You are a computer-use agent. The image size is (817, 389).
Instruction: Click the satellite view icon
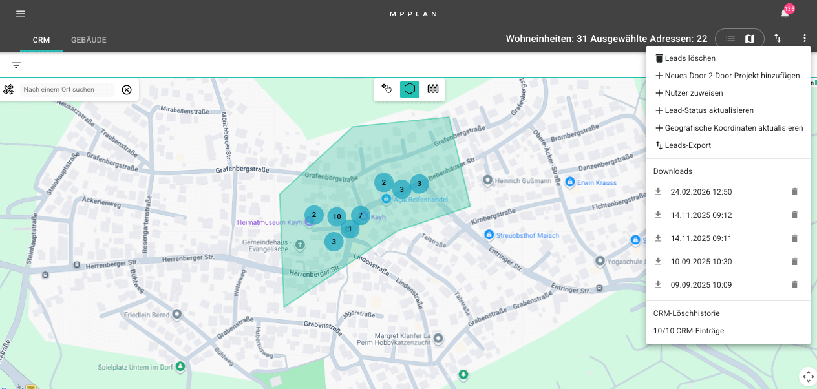tap(9, 90)
